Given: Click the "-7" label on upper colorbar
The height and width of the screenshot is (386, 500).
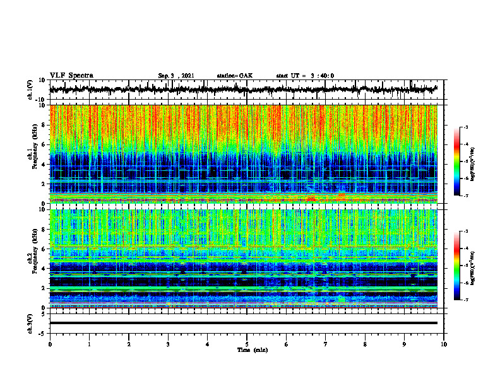Looking at the screenshot, I should pyautogui.click(x=466, y=196).
